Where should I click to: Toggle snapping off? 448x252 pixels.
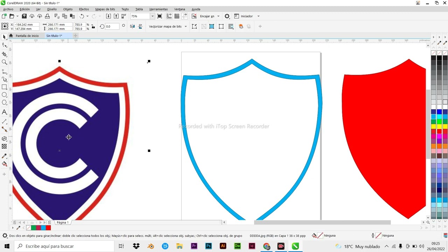(x=194, y=16)
